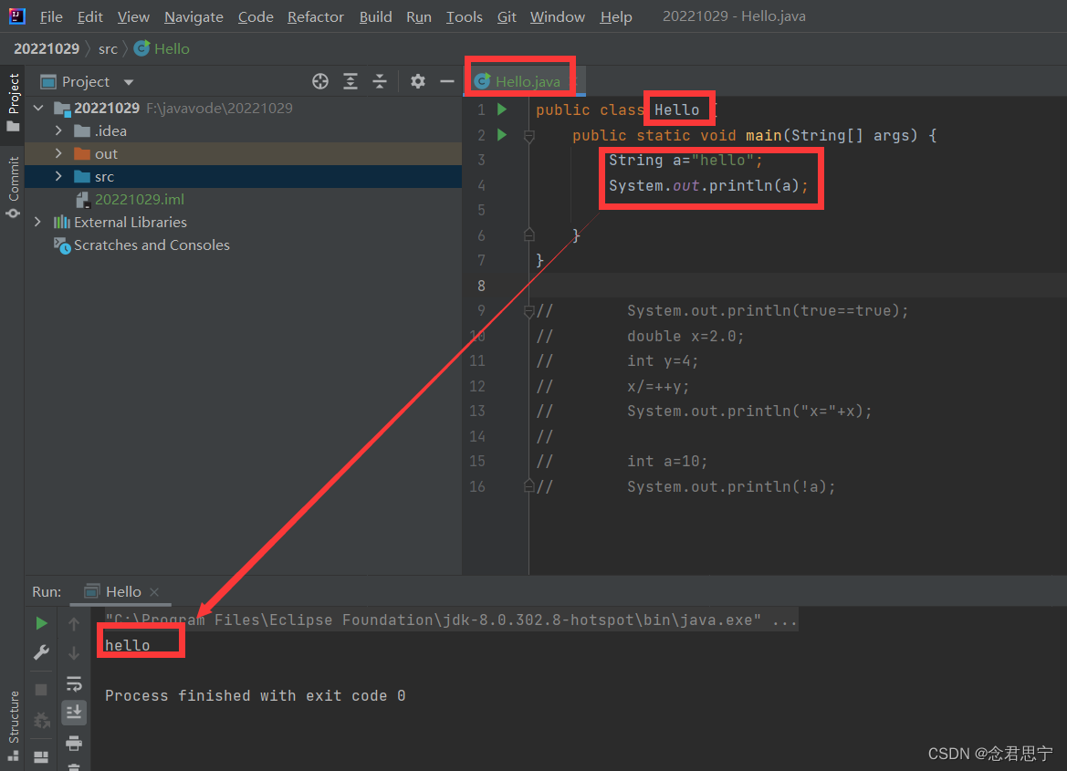Screen dimensions: 1067x771
Task: Run main method from line 2 gutter arrow
Action: pos(500,135)
